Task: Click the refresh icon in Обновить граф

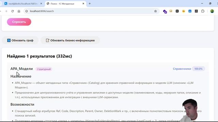Action: 9,40
